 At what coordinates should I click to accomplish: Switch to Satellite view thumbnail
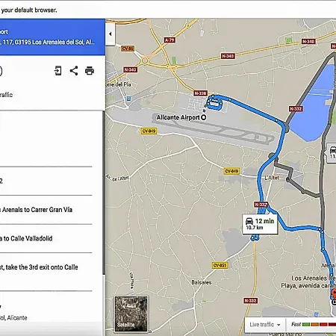(x=131, y=314)
